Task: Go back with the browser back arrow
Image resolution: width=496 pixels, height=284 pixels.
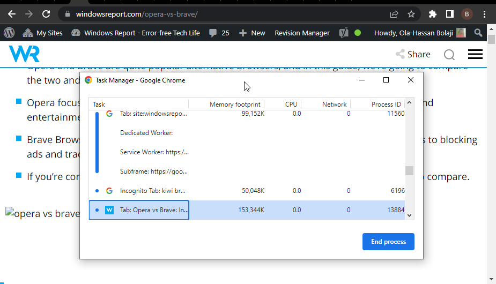Action: click(12, 14)
